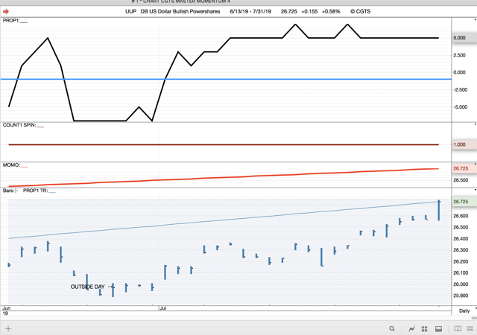477x335 pixels.
Task: Select the PROP1 TR legend label
Action: point(35,191)
